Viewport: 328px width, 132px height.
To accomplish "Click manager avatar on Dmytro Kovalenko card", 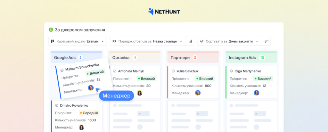I will (81, 127).
